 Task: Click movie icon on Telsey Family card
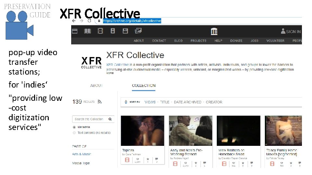pos(272,164)
